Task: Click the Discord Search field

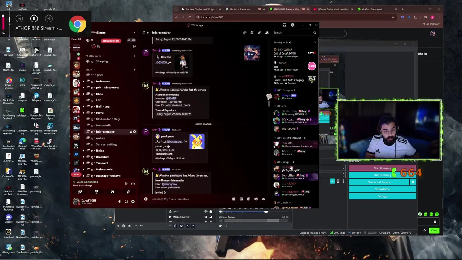Action: pos(295,32)
